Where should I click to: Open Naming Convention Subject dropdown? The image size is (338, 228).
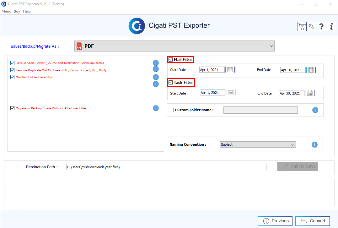click(258, 144)
